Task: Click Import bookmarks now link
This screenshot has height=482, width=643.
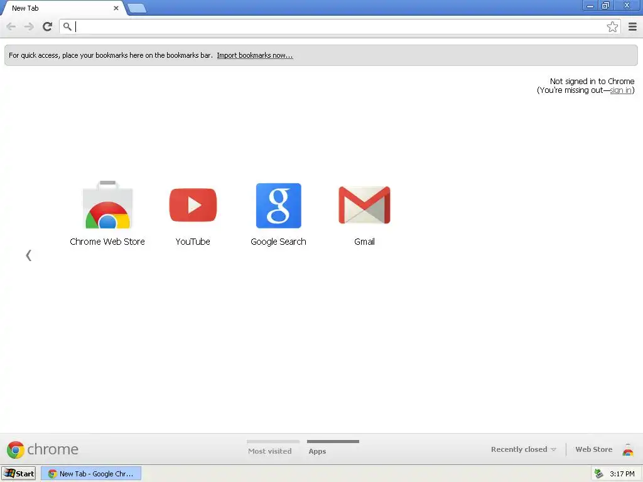Action: click(x=255, y=55)
